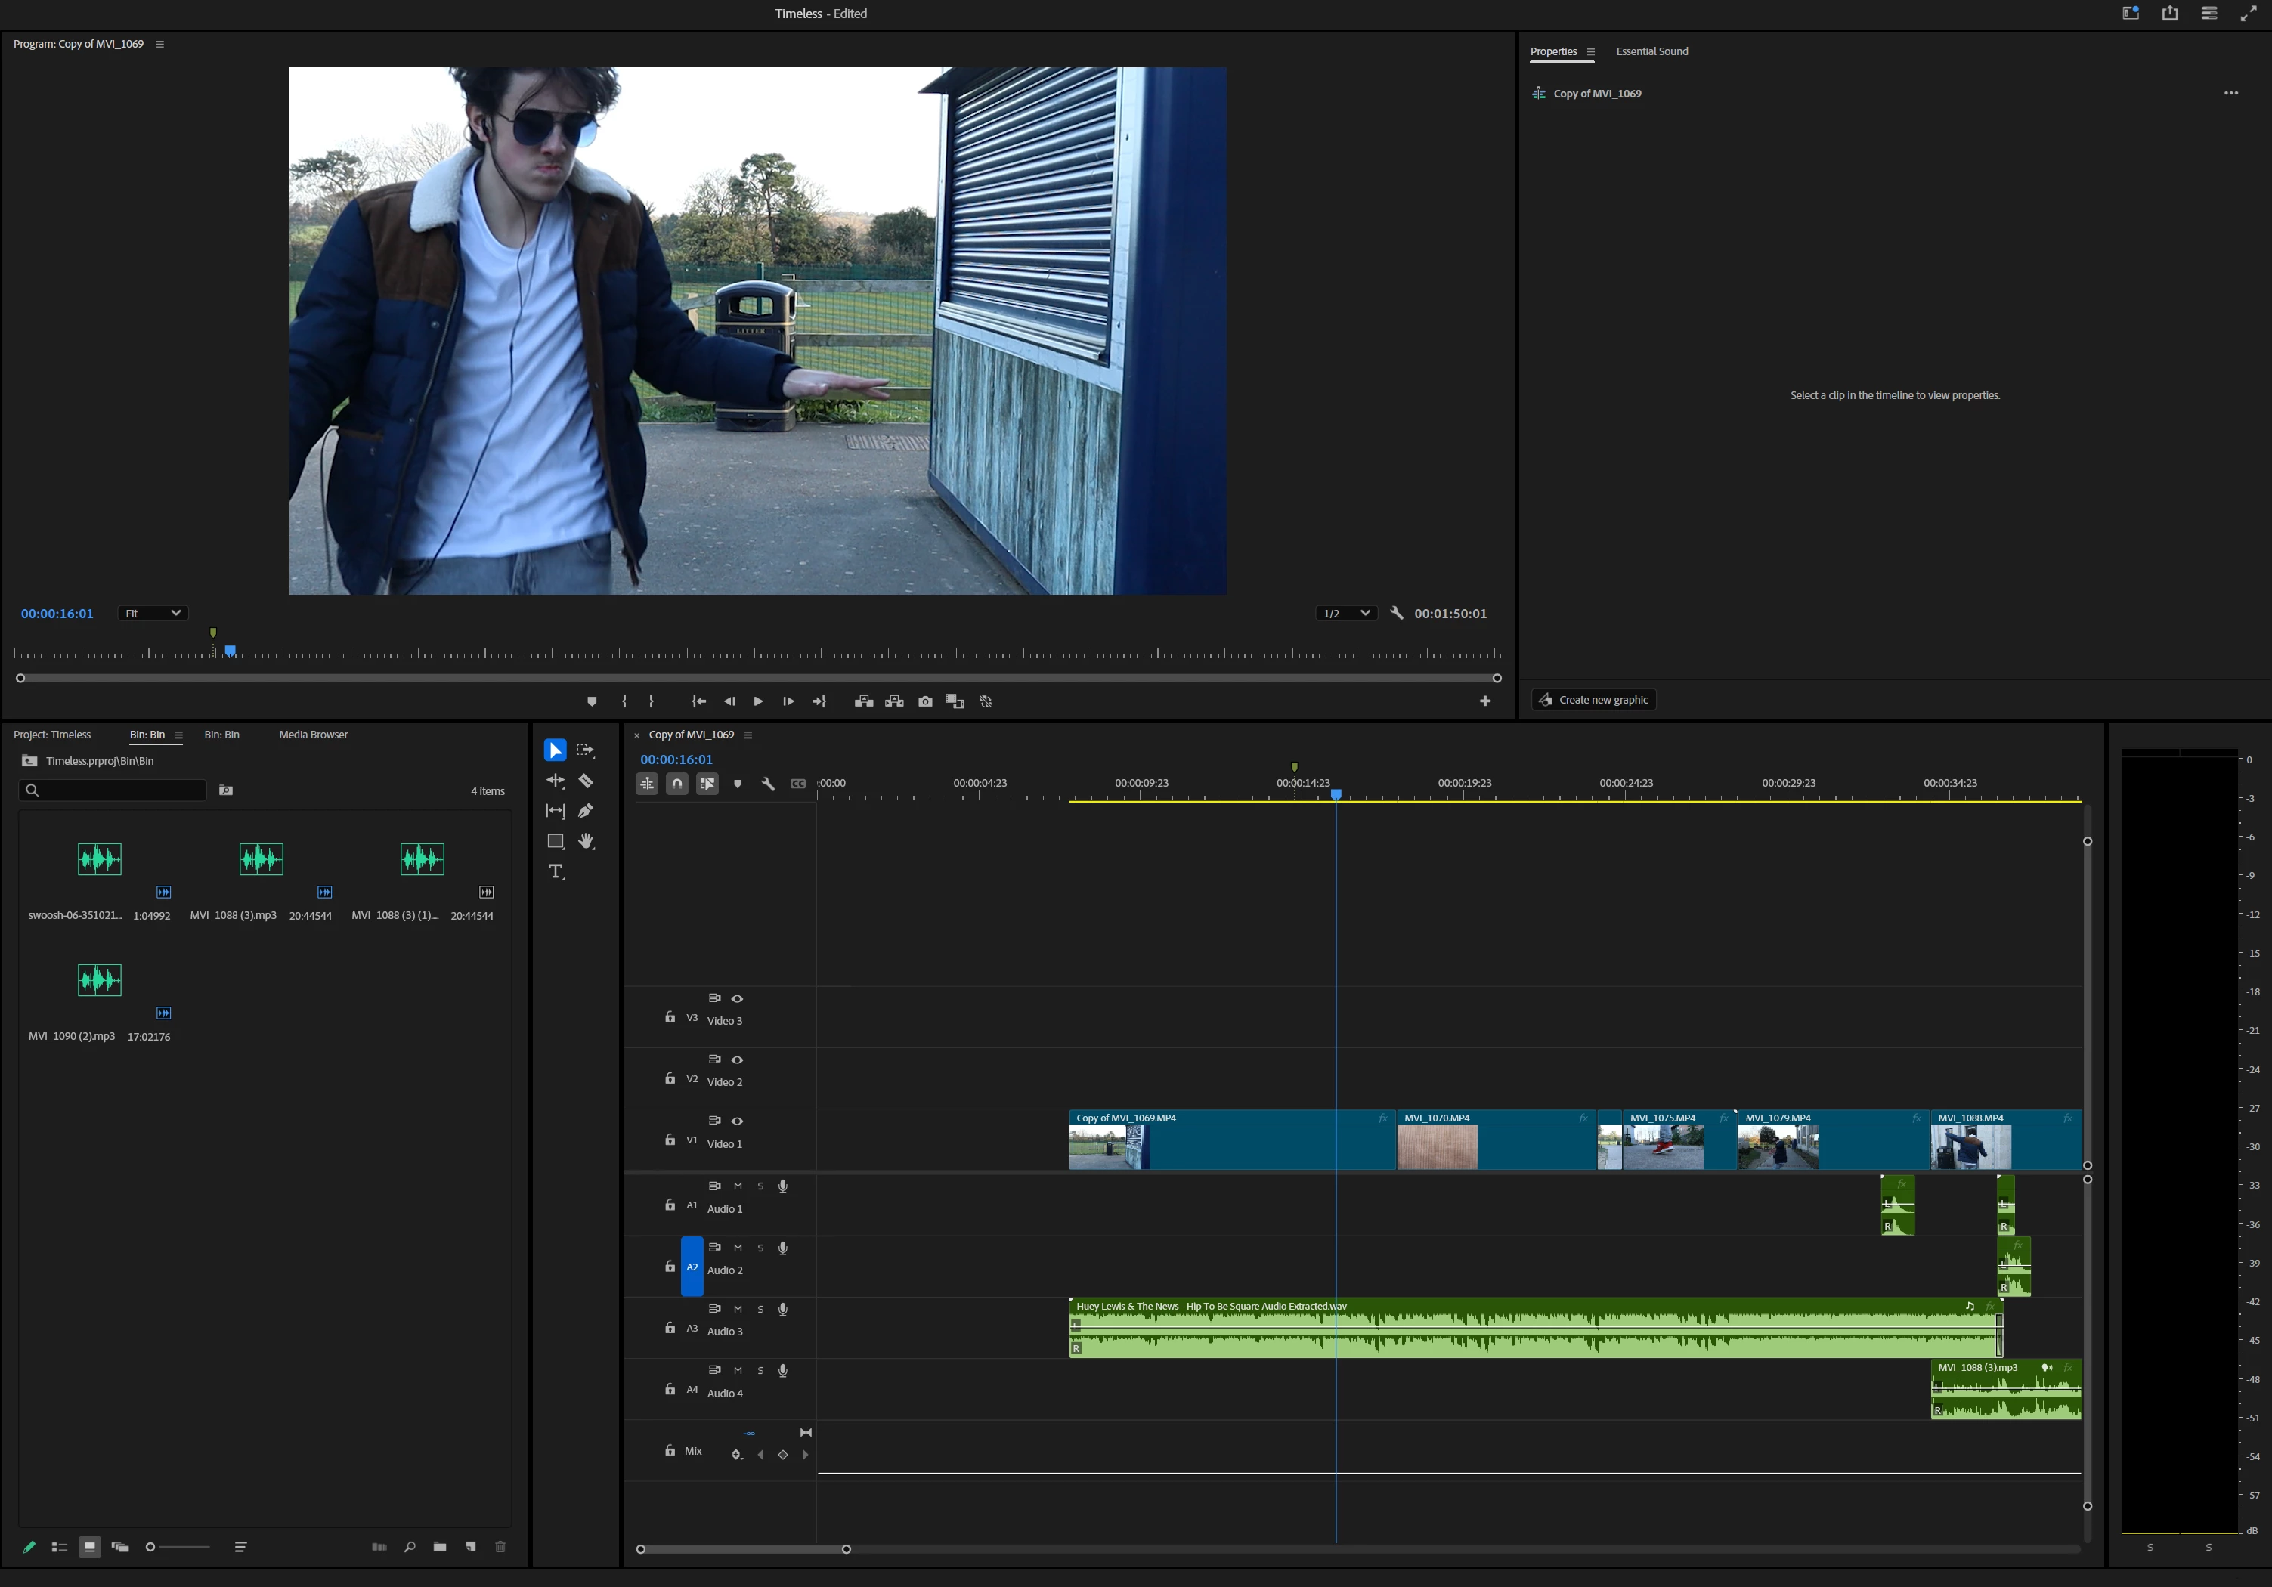2272x1587 pixels.
Task: Switch to Essential Sound tab
Action: 1651,51
